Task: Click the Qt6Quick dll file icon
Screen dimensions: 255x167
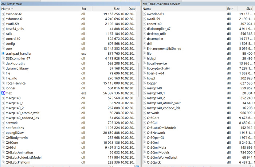Action: point(145,162)
